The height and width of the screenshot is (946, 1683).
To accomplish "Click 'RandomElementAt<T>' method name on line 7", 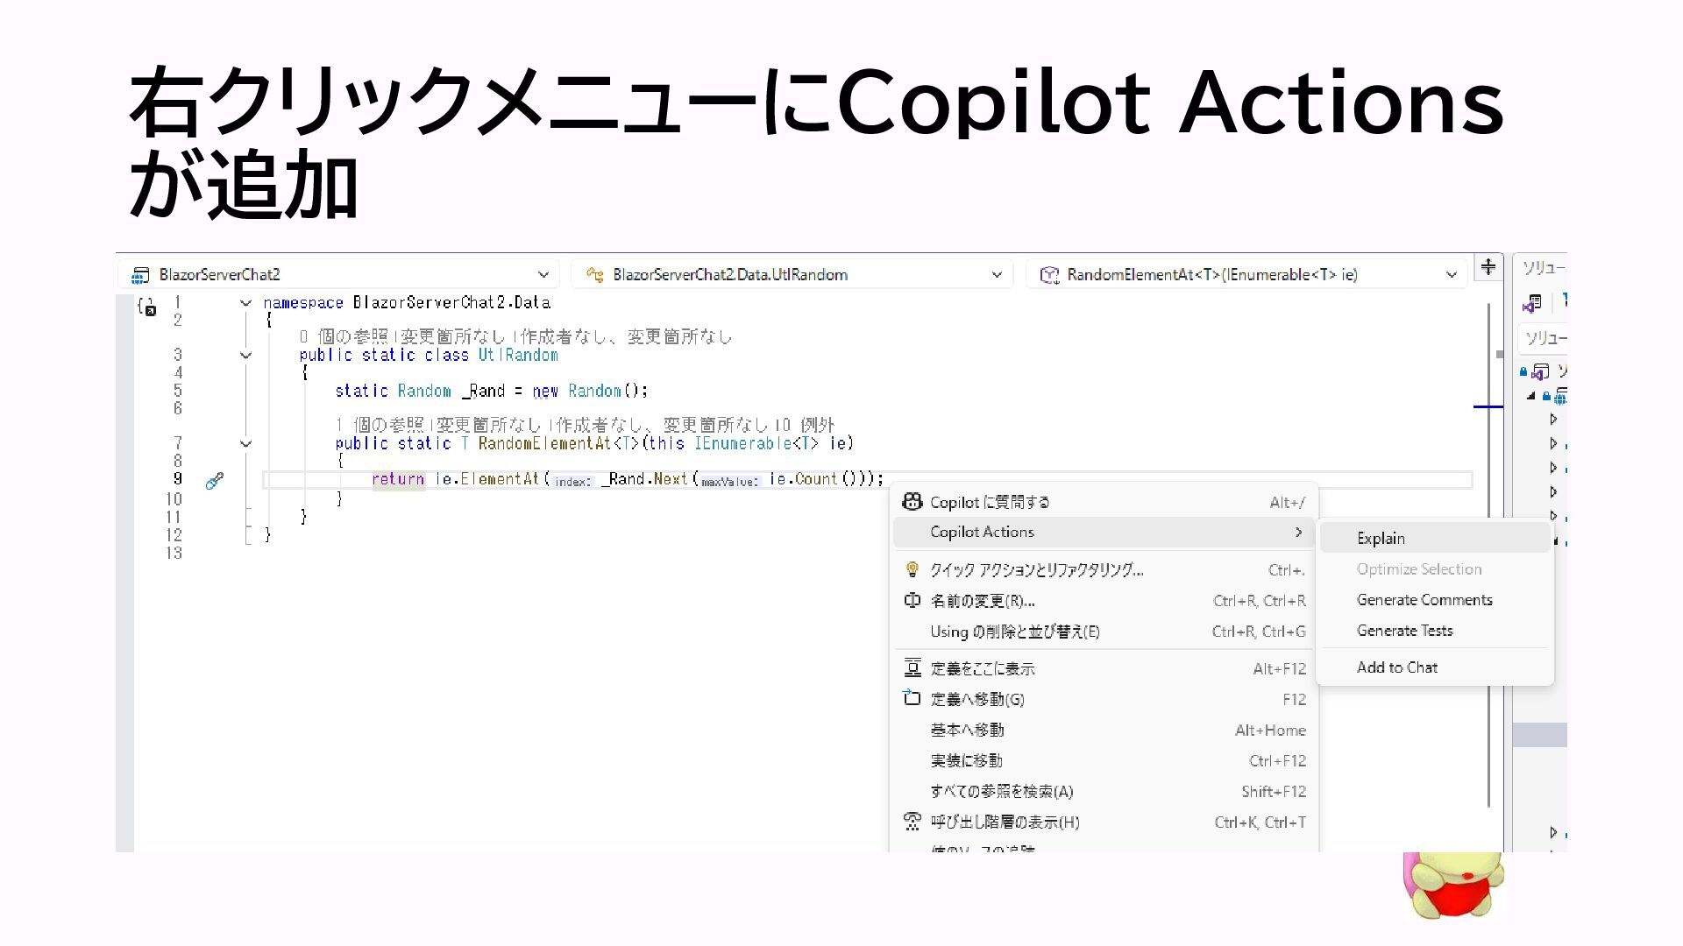I will click(x=559, y=443).
